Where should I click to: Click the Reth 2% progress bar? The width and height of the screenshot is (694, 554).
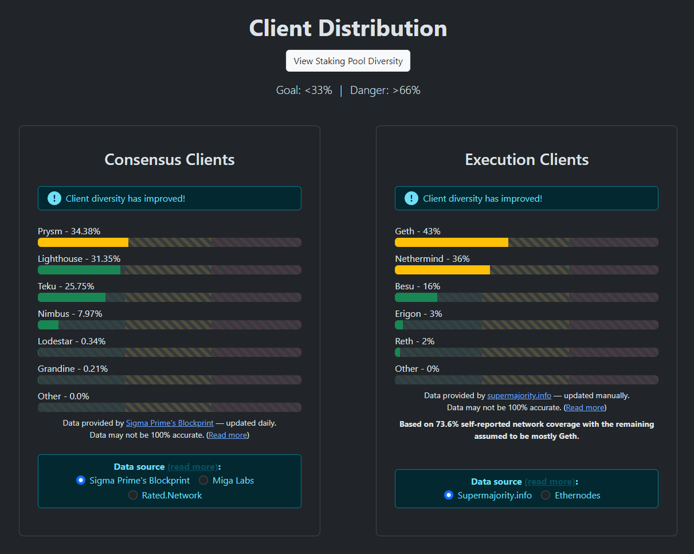tap(526, 352)
